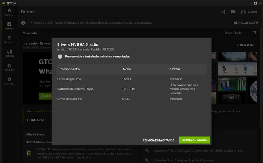Click the wrench icon beside Derivative TouchDesigner
The image size is (263, 163).
coord(147,160)
